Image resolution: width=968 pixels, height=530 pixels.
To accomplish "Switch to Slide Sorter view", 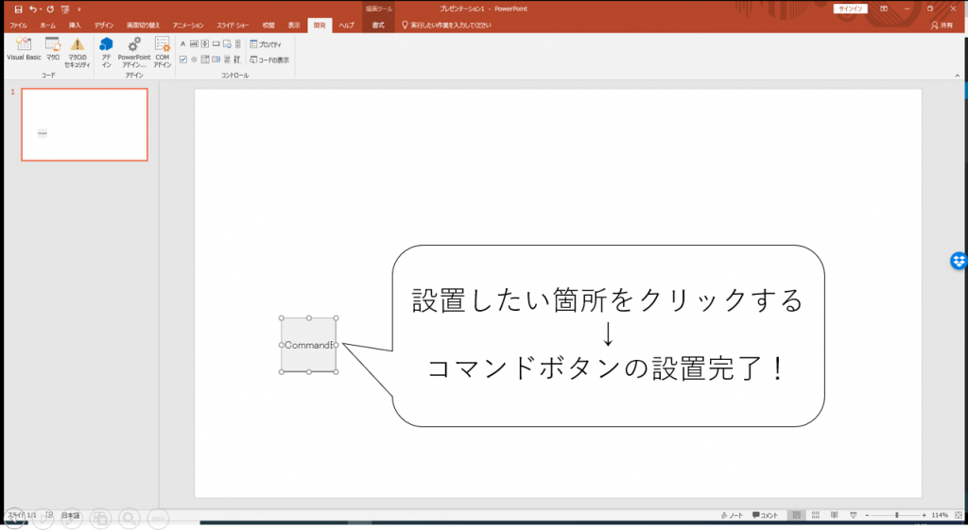I will point(816,515).
